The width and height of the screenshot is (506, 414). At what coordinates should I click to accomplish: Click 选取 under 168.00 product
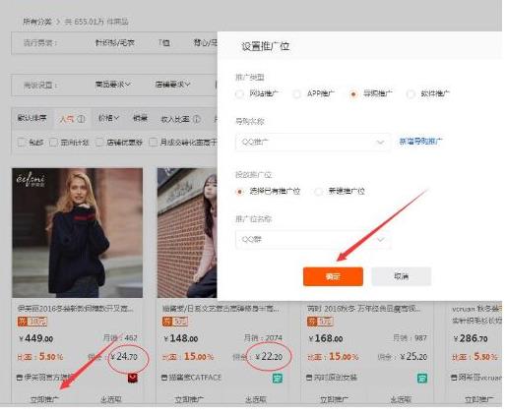pyautogui.click(x=401, y=399)
